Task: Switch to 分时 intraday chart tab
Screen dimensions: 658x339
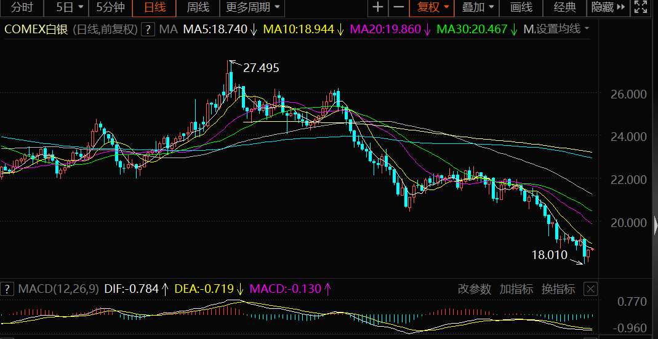Action: point(22,8)
